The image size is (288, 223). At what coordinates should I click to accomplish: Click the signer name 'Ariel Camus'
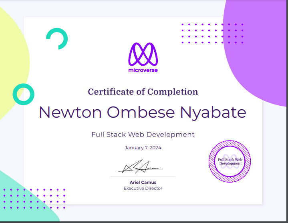[x=143, y=183]
